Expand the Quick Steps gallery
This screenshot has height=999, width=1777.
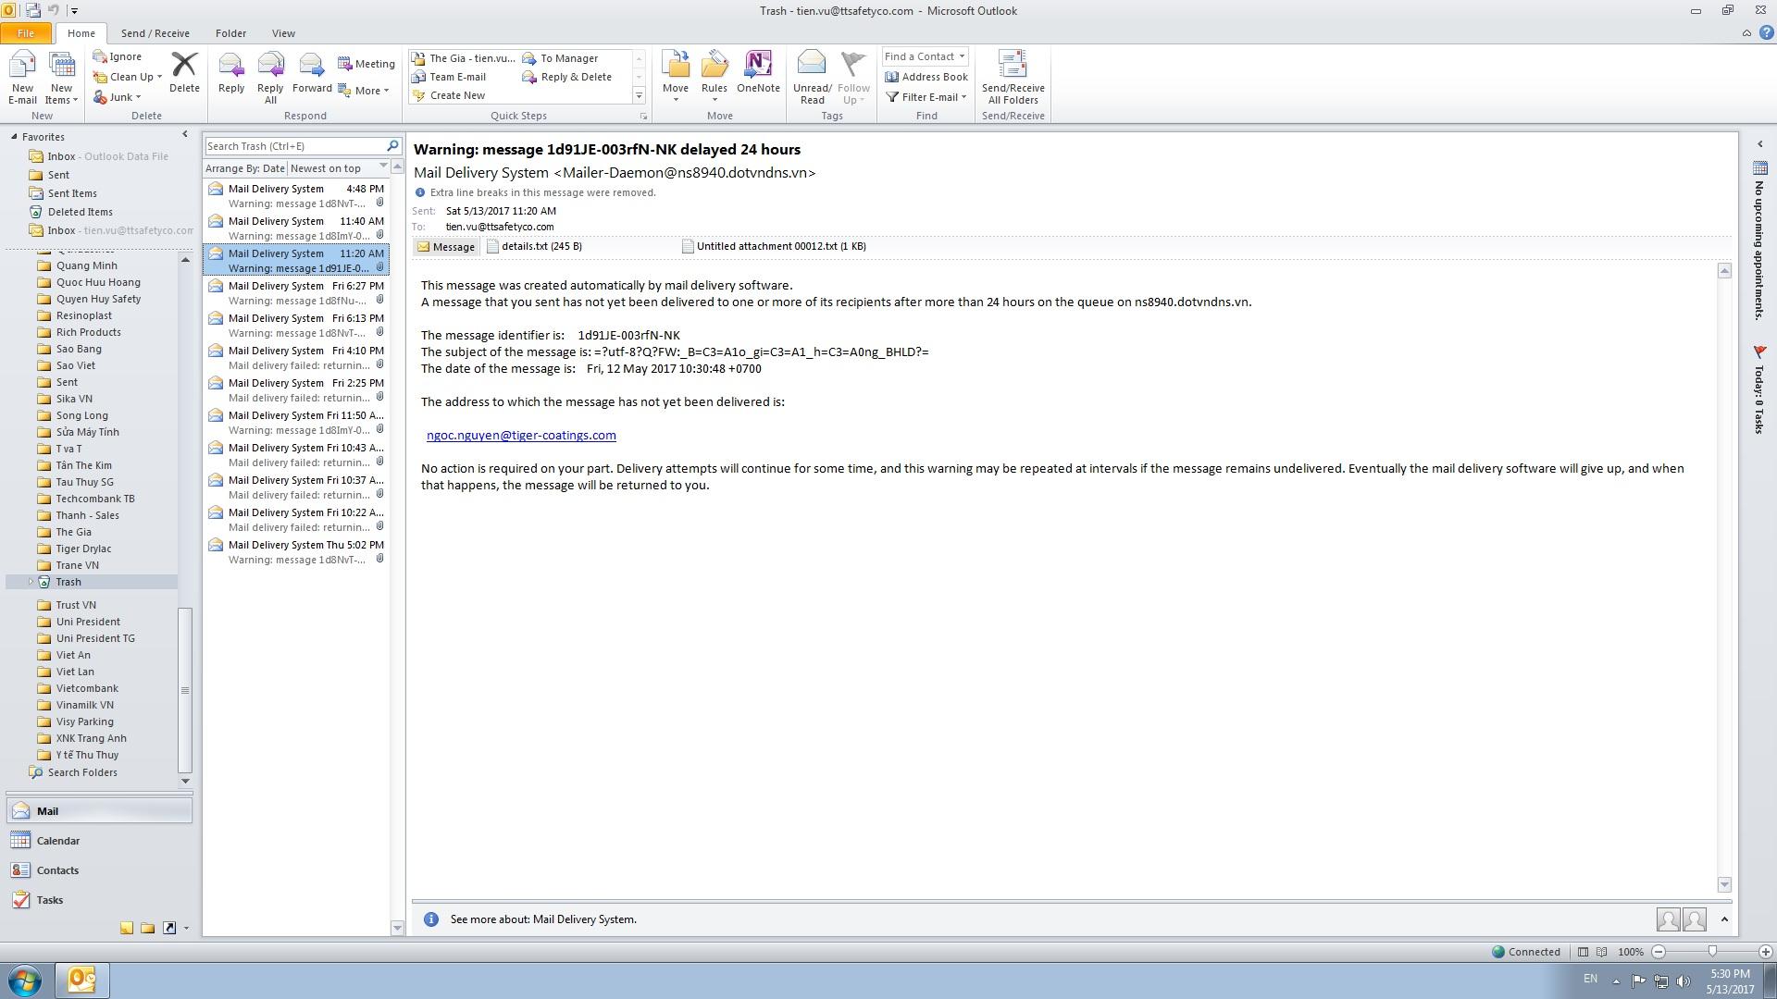[x=639, y=95]
